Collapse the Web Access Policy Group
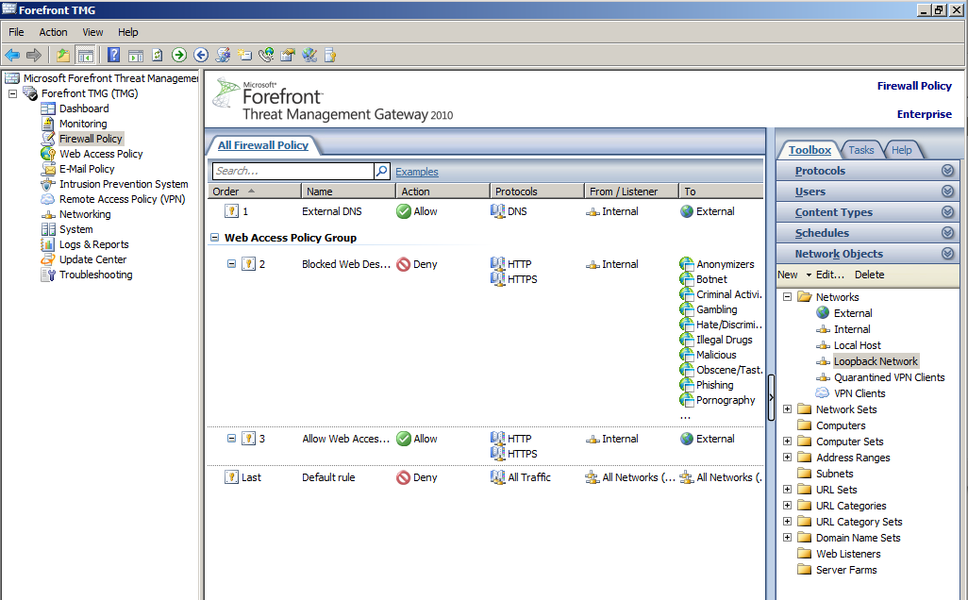 [214, 238]
